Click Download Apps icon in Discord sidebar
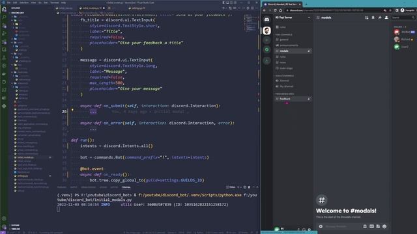This screenshot has height=234, width=417. coord(266,60)
